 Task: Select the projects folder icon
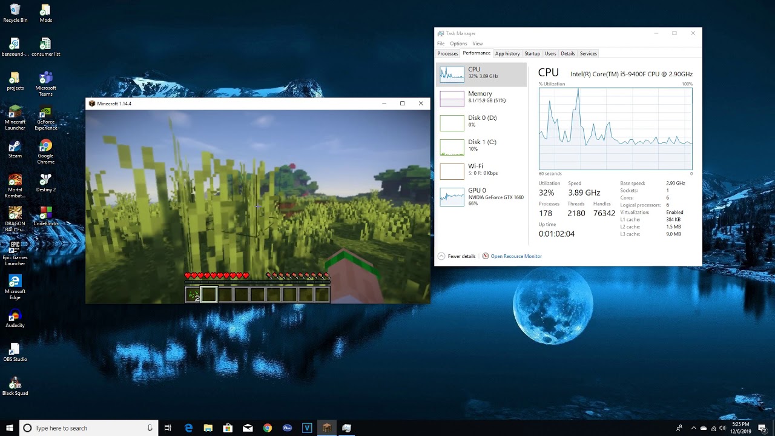tap(15, 81)
